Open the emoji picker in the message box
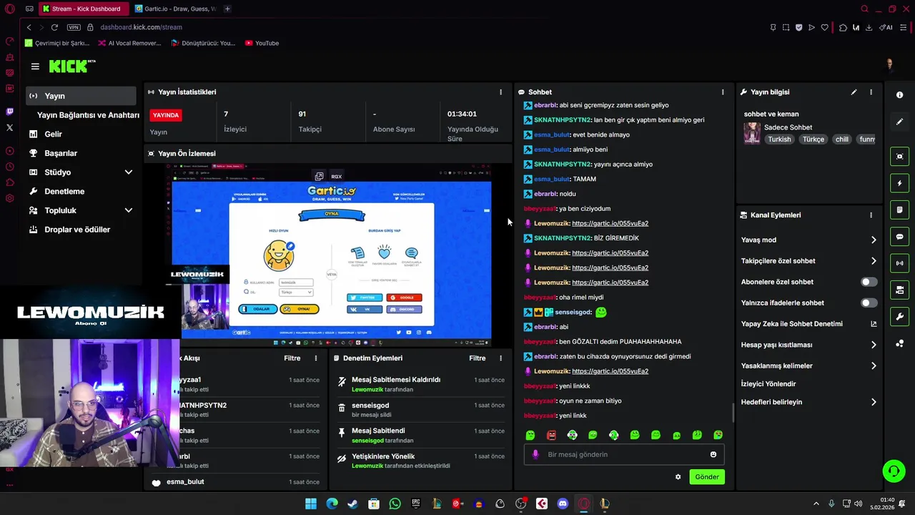The image size is (915, 515). (x=713, y=455)
